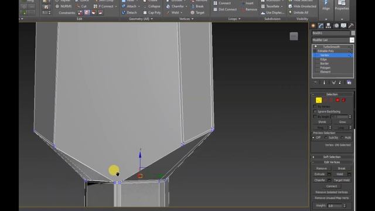Click Unhide All in Visibility panel

(x=298, y=12)
